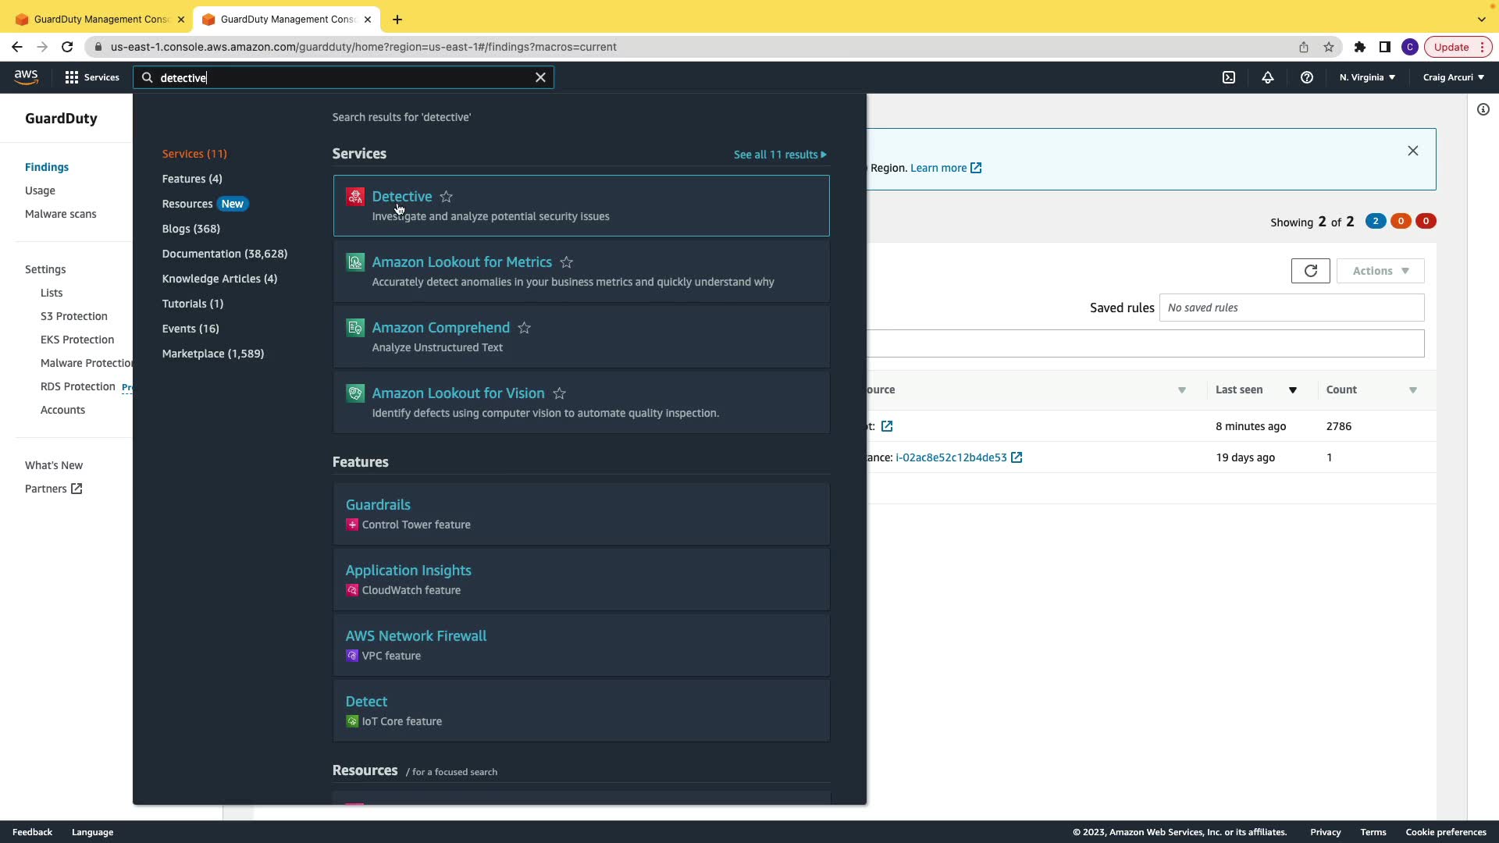1499x843 pixels.
Task: Select the Blogs (368) results filter
Action: coord(191,229)
